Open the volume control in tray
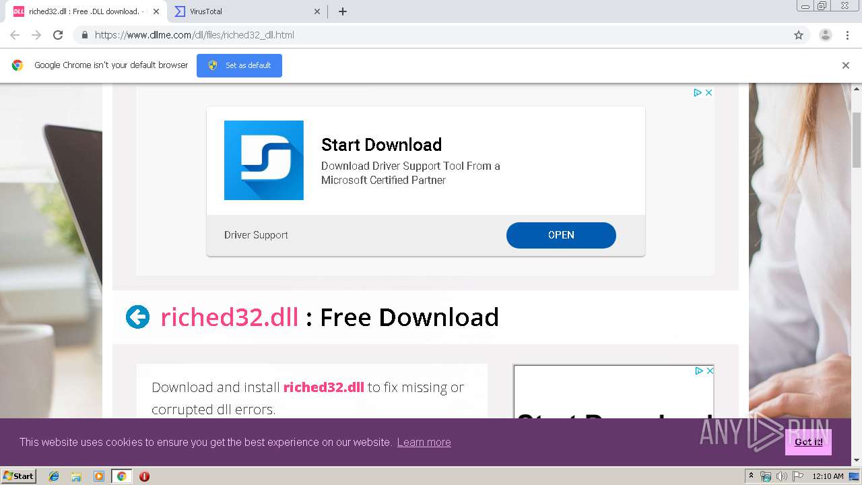862x485 pixels. 781,476
